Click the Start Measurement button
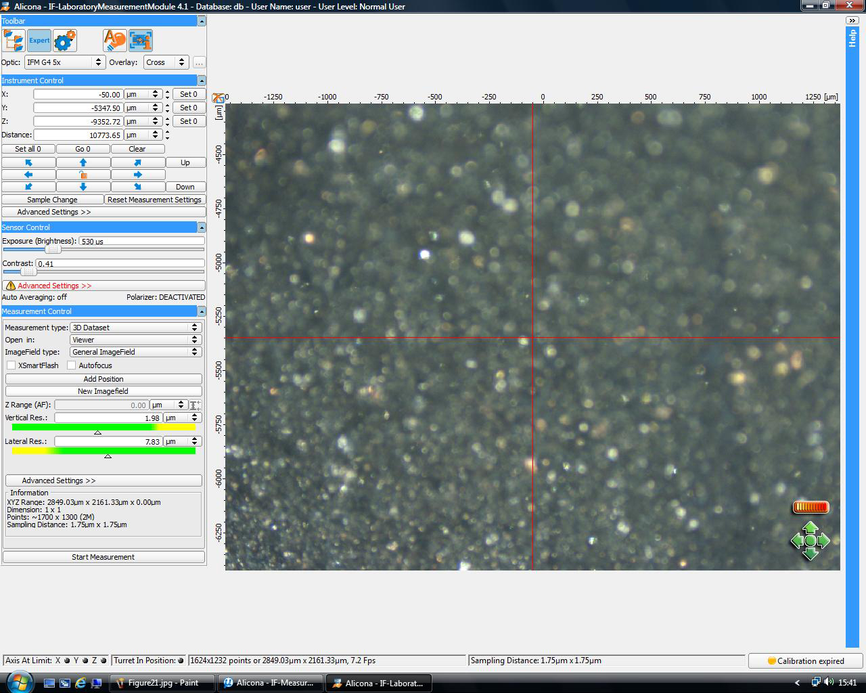The width and height of the screenshot is (866, 693). pyautogui.click(x=104, y=557)
